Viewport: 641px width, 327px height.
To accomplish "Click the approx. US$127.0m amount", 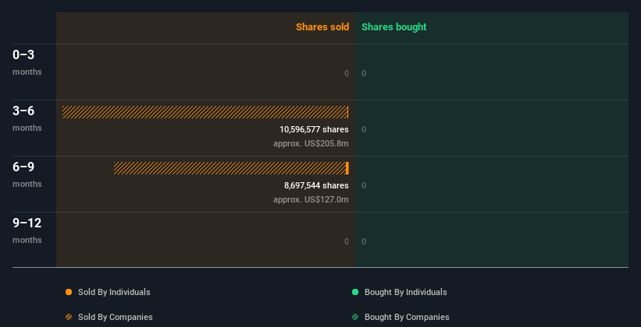I will 311,200.
